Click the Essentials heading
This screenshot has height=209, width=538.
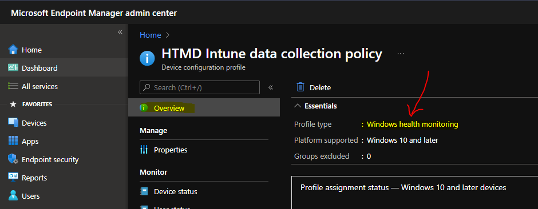pos(321,106)
